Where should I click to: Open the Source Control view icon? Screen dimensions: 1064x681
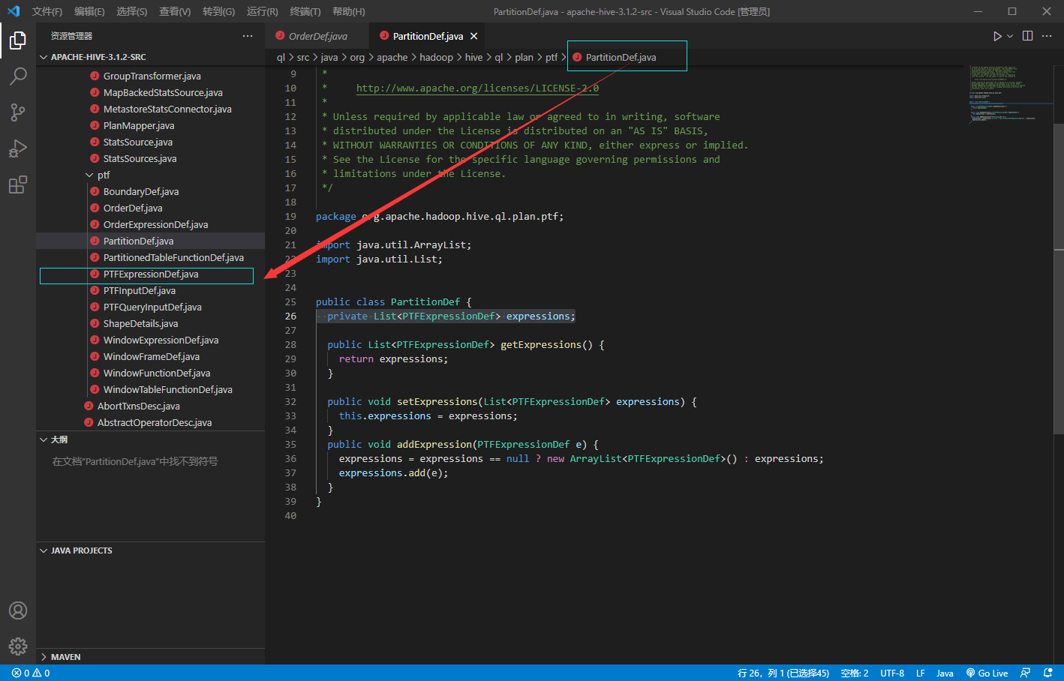pos(18,112)
